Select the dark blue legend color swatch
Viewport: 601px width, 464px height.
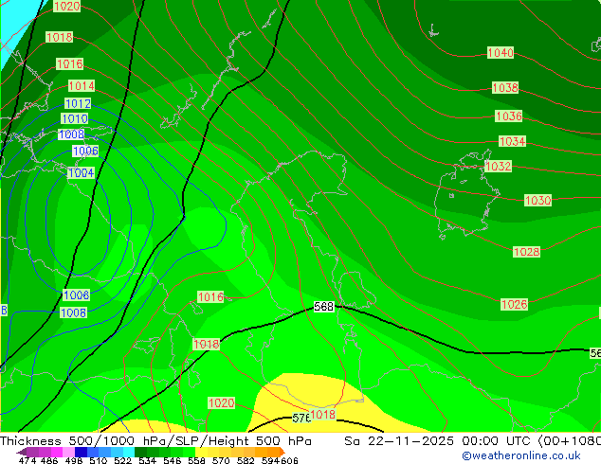(81, 452)
